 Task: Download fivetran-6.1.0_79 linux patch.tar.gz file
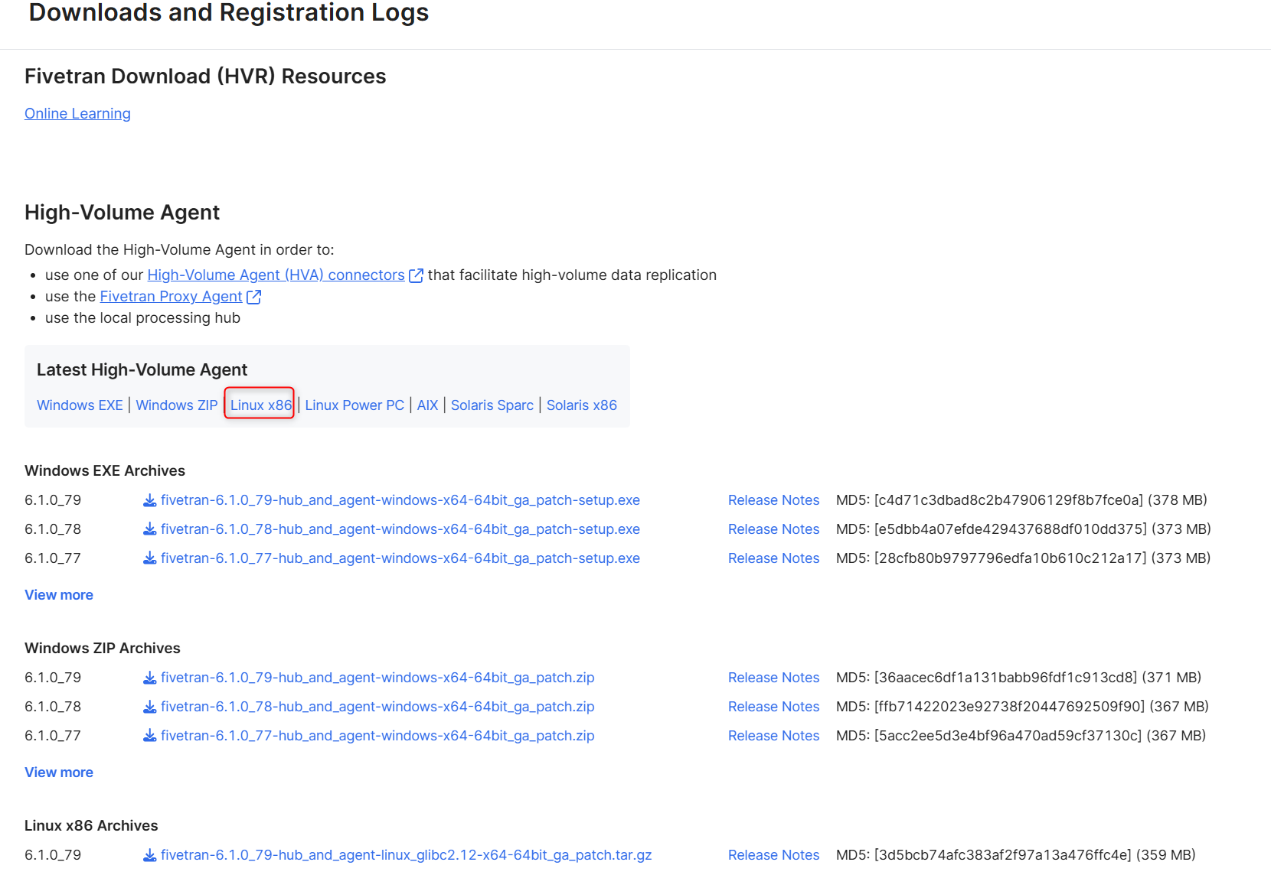click(x=407, y=855)
